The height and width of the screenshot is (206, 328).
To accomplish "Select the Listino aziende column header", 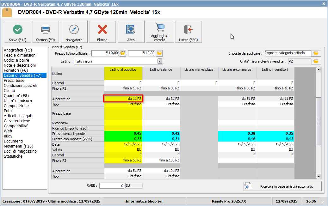I will pyautogui.click(x=161, y=70).
